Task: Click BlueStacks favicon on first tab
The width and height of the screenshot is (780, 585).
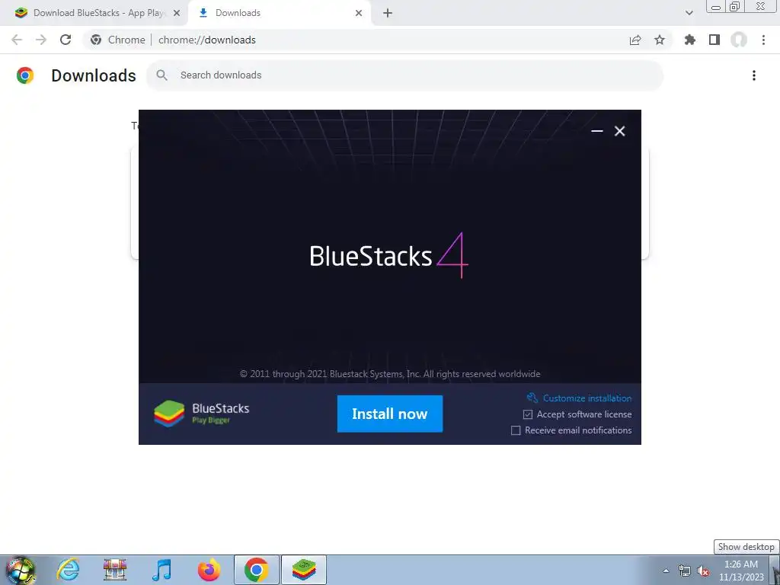Action: tap(21, 13)
